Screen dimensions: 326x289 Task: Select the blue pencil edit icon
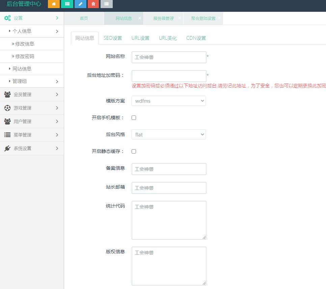coord(80,4)
